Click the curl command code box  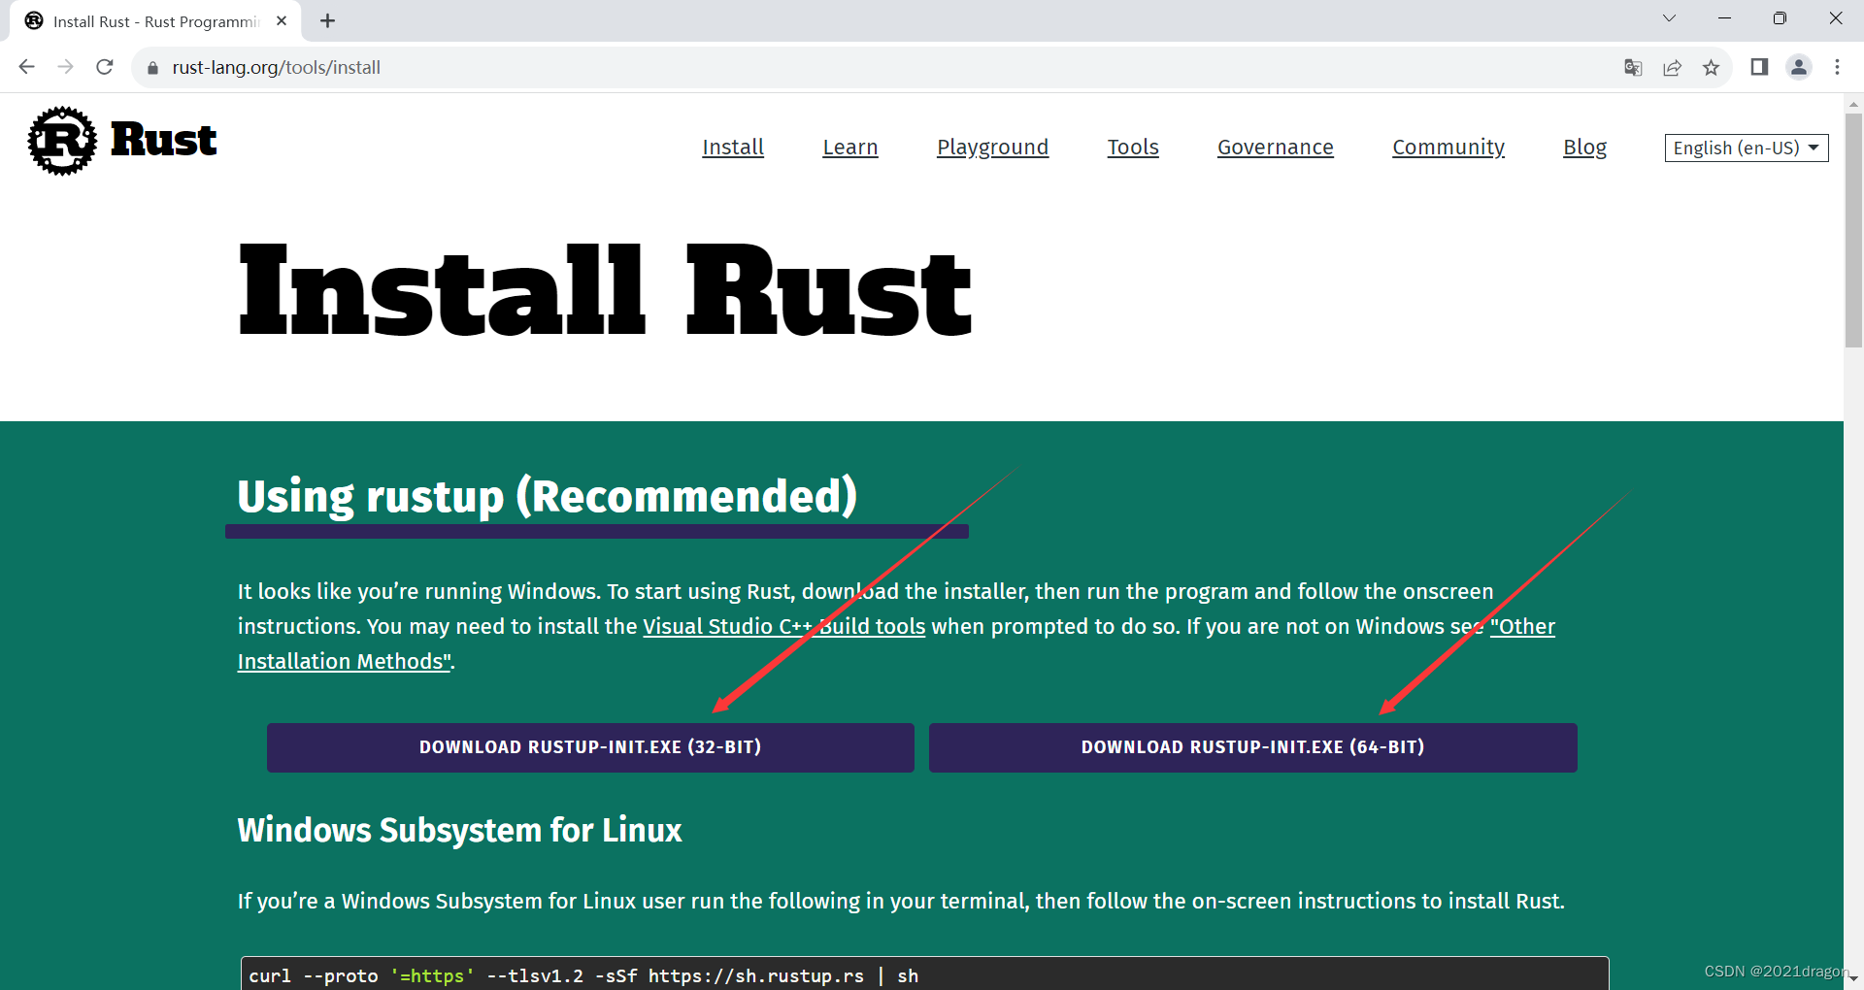pos(924,973)
